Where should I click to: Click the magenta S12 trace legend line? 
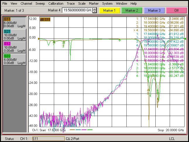pyautogui.click(x=84, y=130)
